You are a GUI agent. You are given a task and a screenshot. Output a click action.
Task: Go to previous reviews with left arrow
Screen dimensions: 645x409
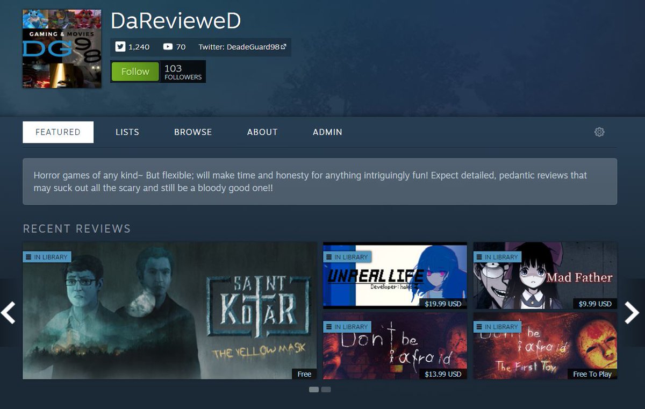point(8,312)
